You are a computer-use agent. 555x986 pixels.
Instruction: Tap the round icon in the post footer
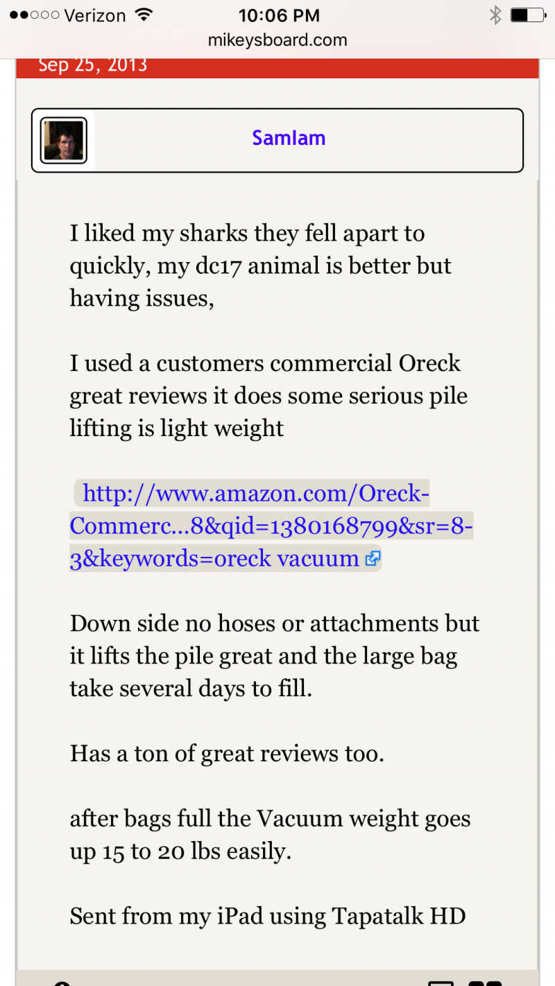click(x=62, y=981)
